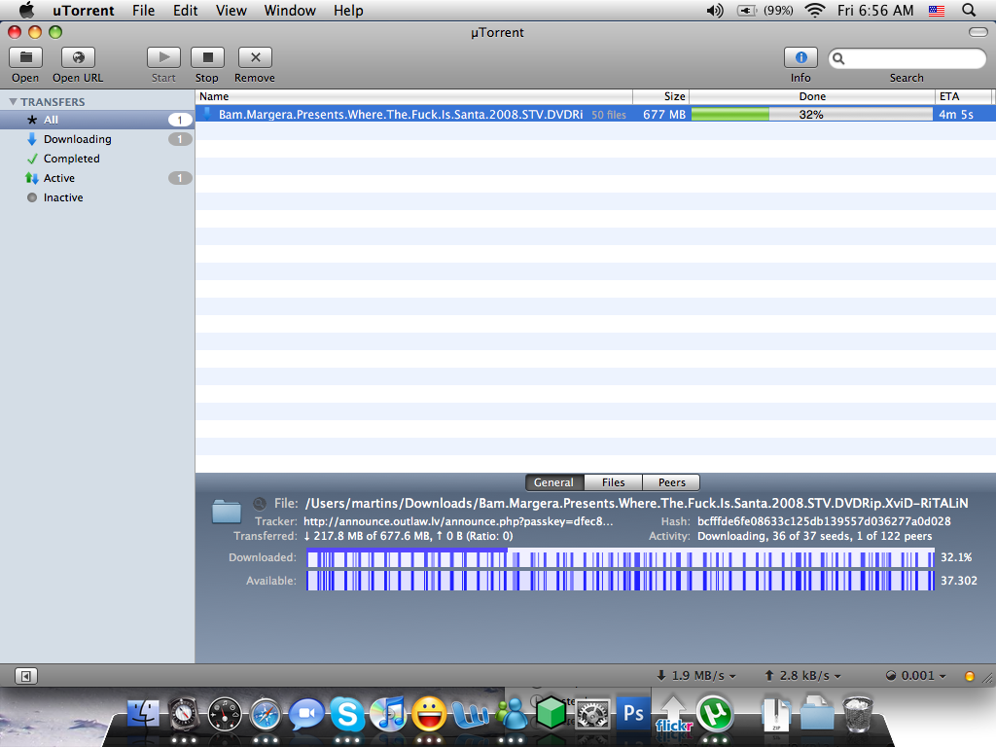Sort torrents by the ETA column header
The image size is (996, 747).
[963, 96]
